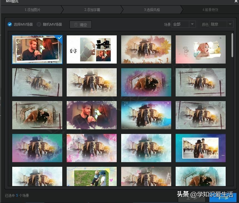
Task: Select the baby photo scene template
Action: [x=200, y=49]
